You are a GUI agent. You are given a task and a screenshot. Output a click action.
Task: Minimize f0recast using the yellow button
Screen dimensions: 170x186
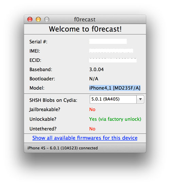[x=38, y=19]
